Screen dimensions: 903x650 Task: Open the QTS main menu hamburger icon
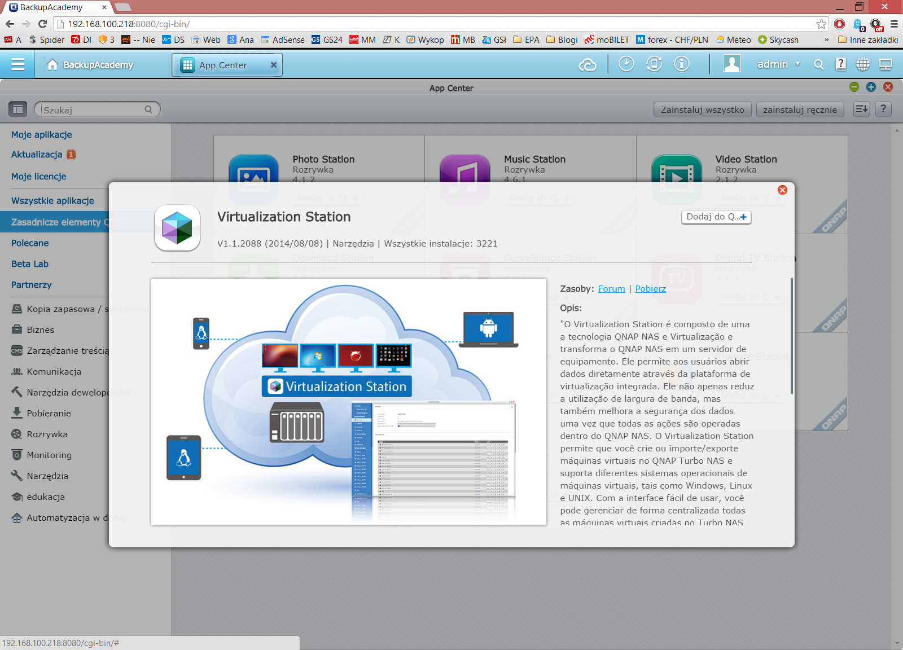pos(17,64)
